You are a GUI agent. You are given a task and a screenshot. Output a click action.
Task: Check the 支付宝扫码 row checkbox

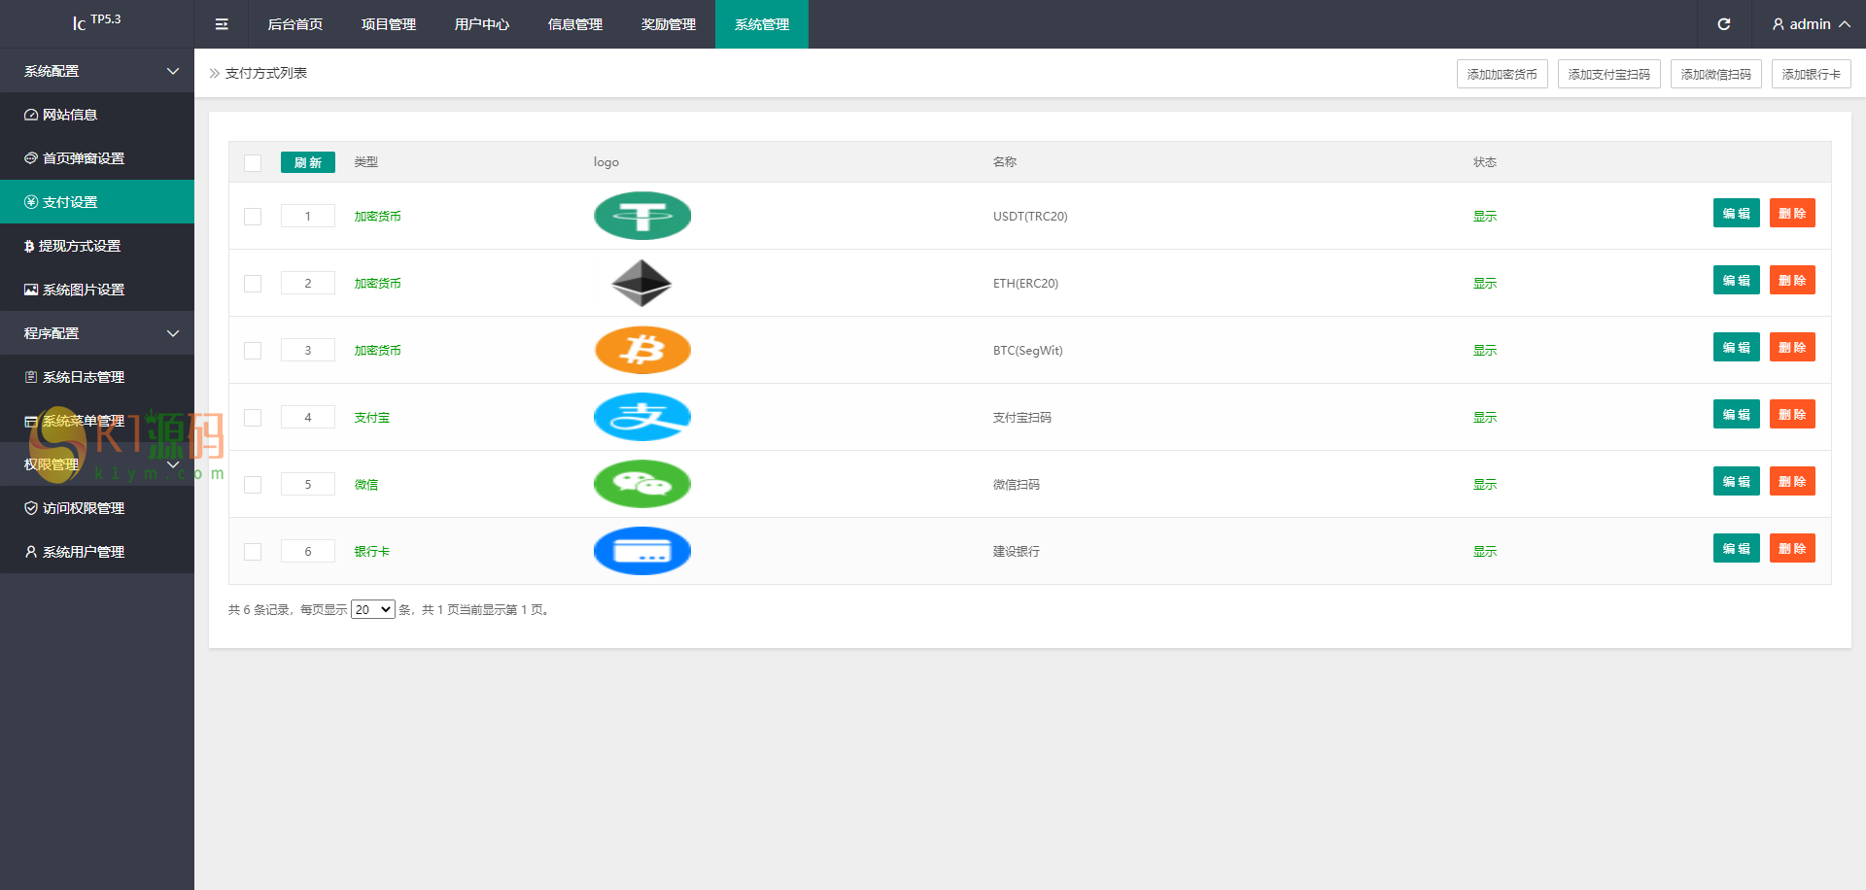253,418
